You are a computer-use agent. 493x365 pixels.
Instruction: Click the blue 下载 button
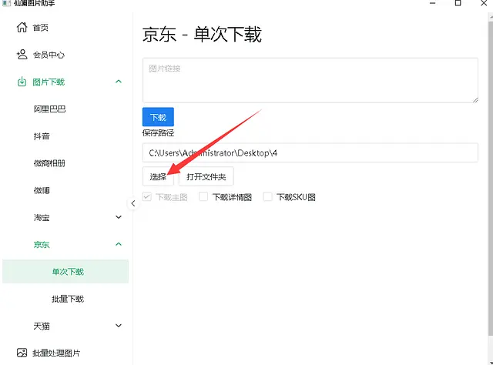158,117
